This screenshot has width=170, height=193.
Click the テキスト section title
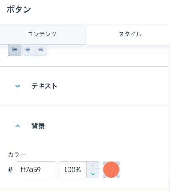44,86
